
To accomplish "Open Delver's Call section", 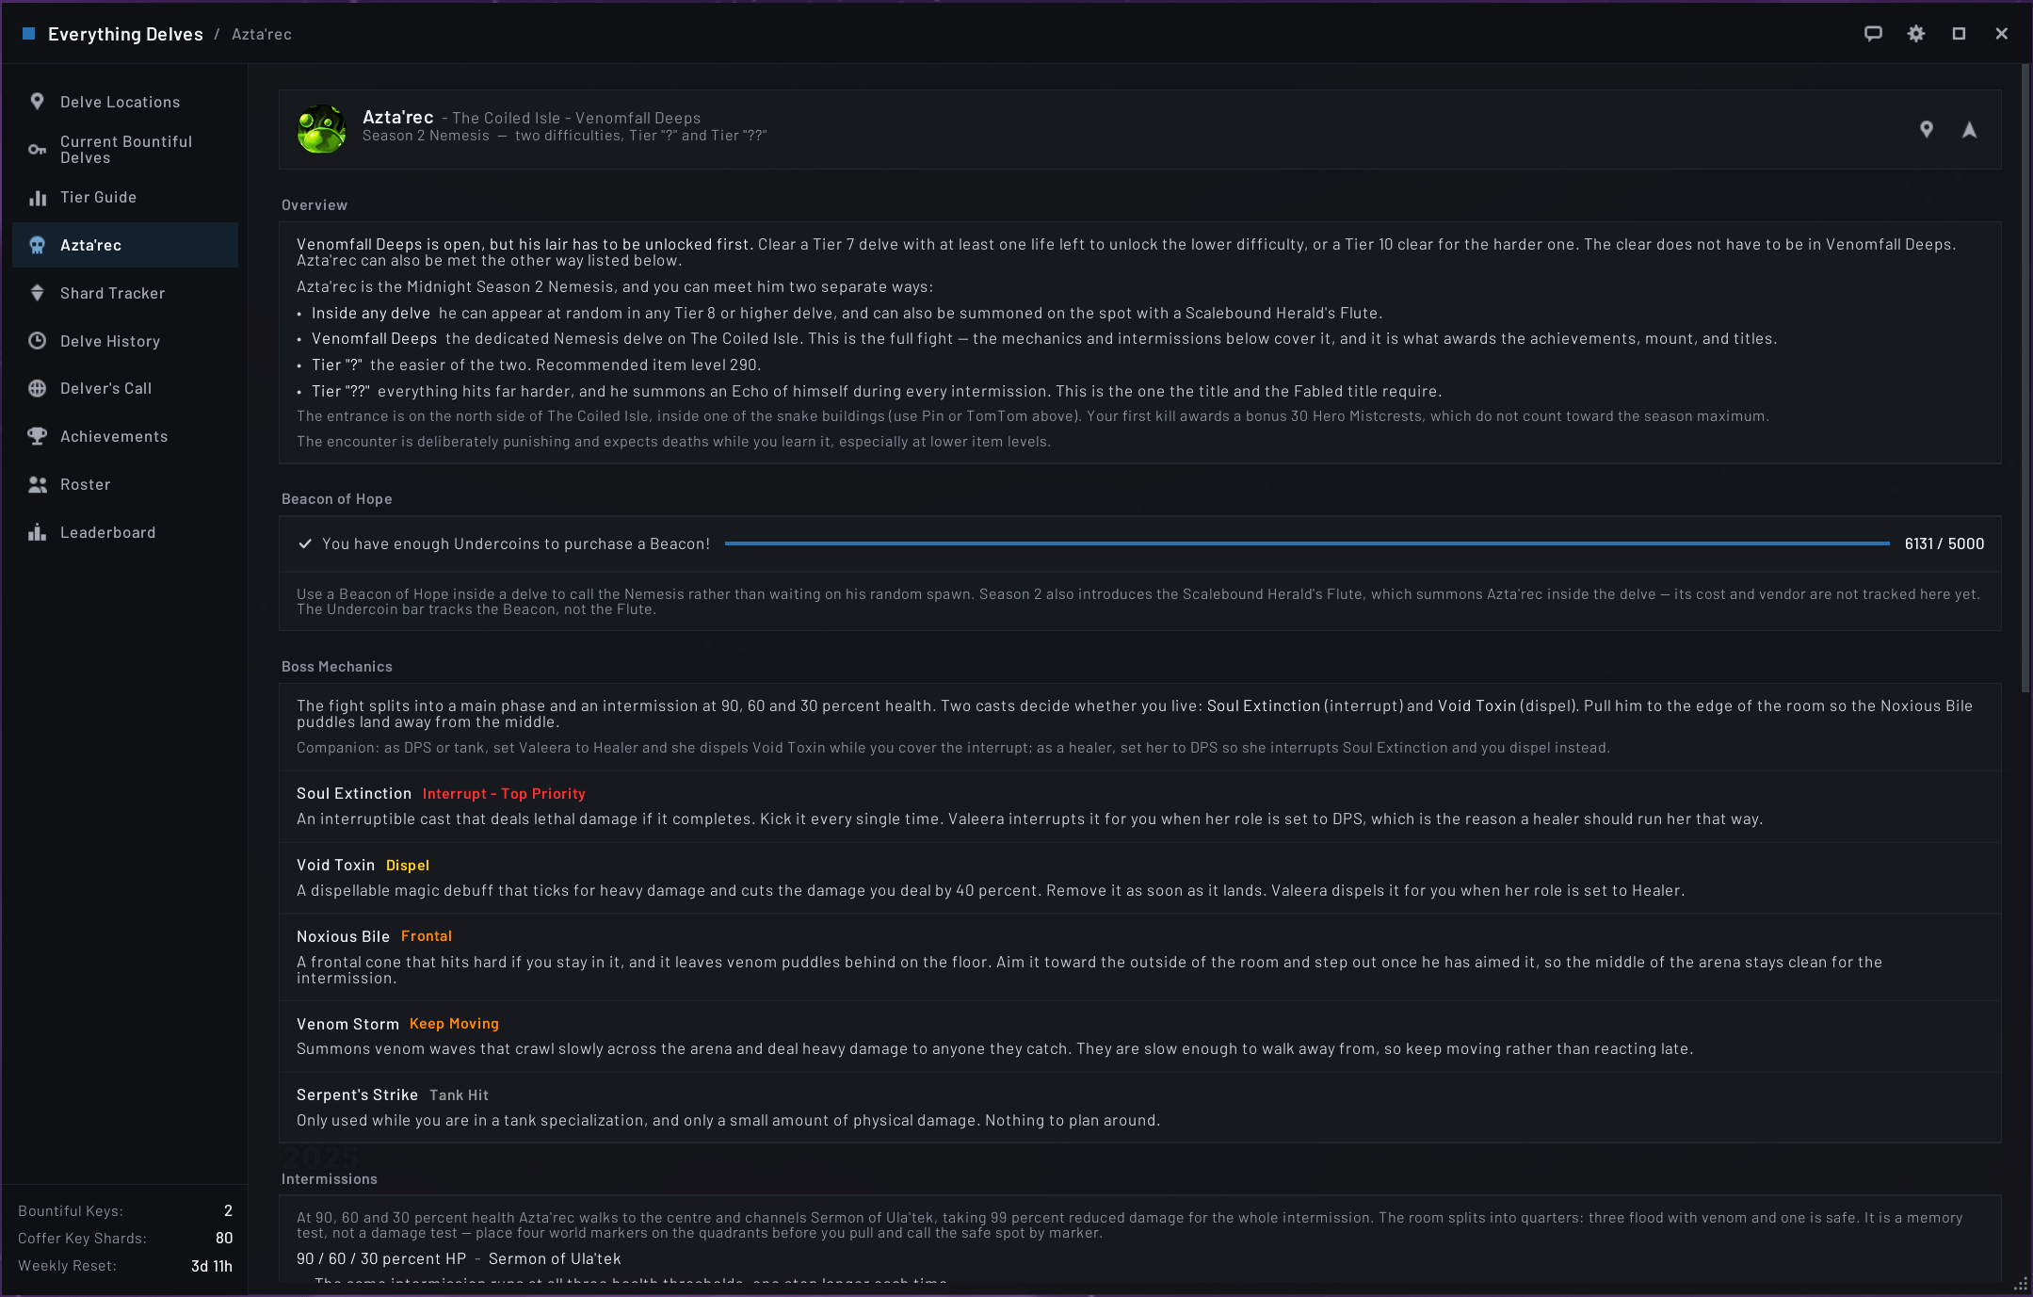I will tap(125, 388).
